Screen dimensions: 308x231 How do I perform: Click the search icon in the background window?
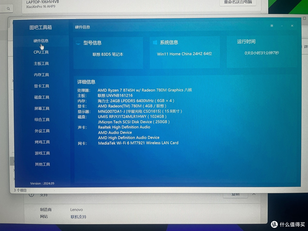click(8, 9)
